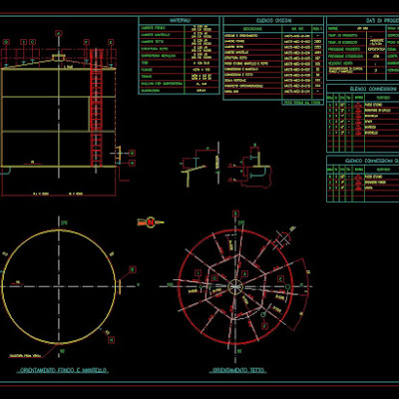This screenshot has height=399, width=399.
Task: Select CARPENTERIA METALLICA row in MATERIALI
Action: [x=180, y=56]
